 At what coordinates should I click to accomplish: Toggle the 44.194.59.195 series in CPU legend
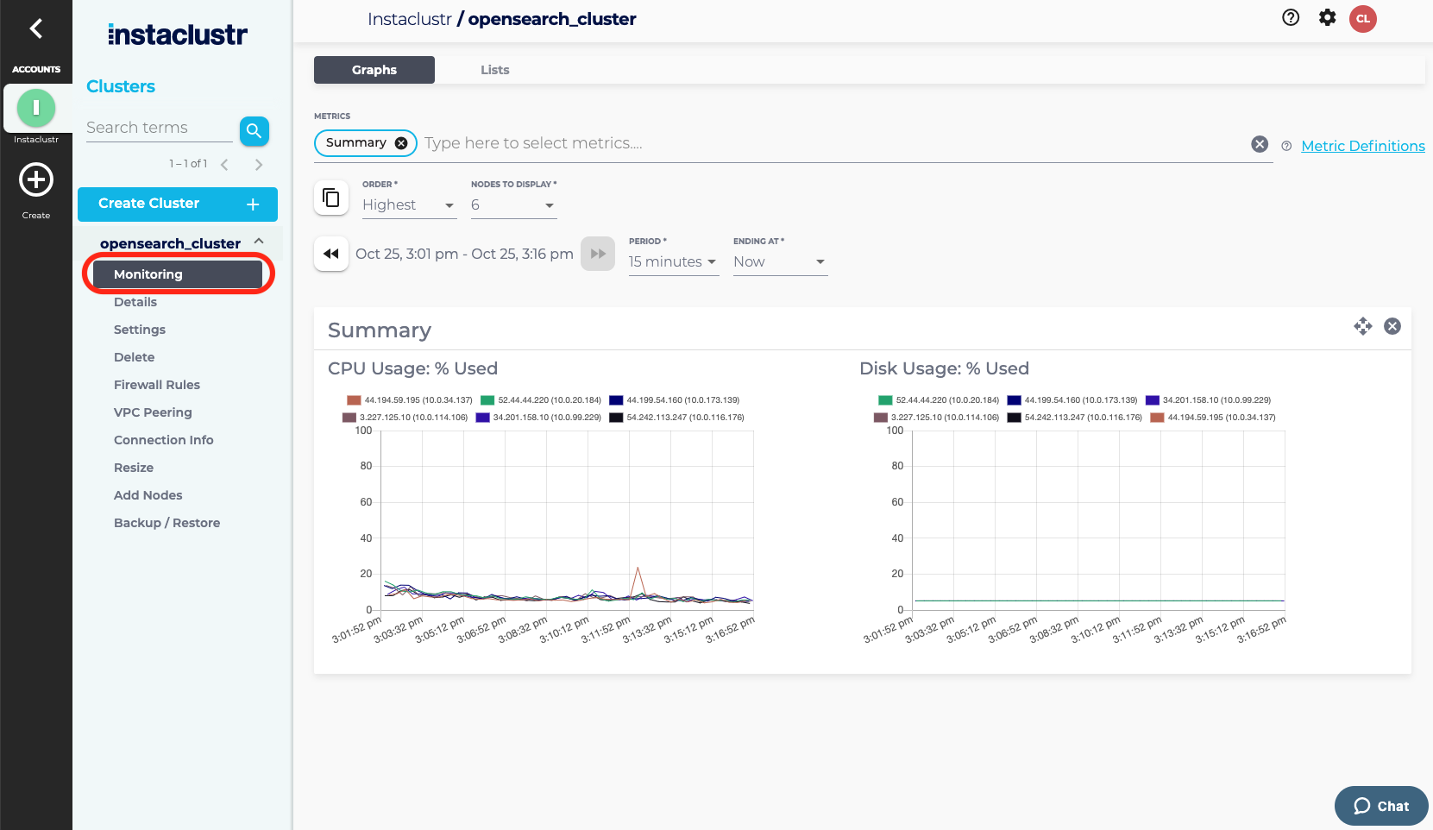click(x=411, y=400)
